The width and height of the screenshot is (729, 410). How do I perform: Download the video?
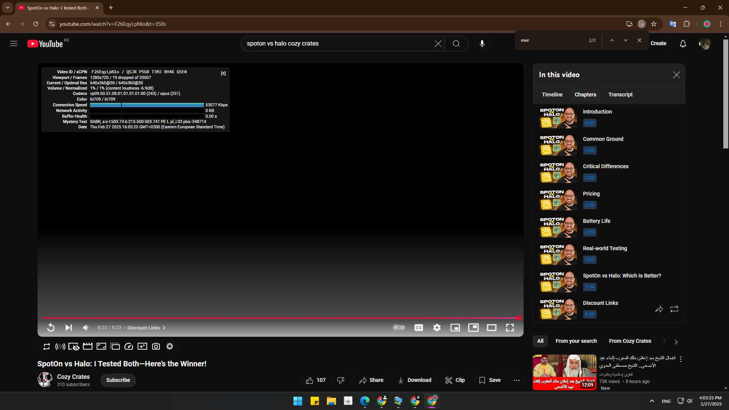click(x=414, y=380)
